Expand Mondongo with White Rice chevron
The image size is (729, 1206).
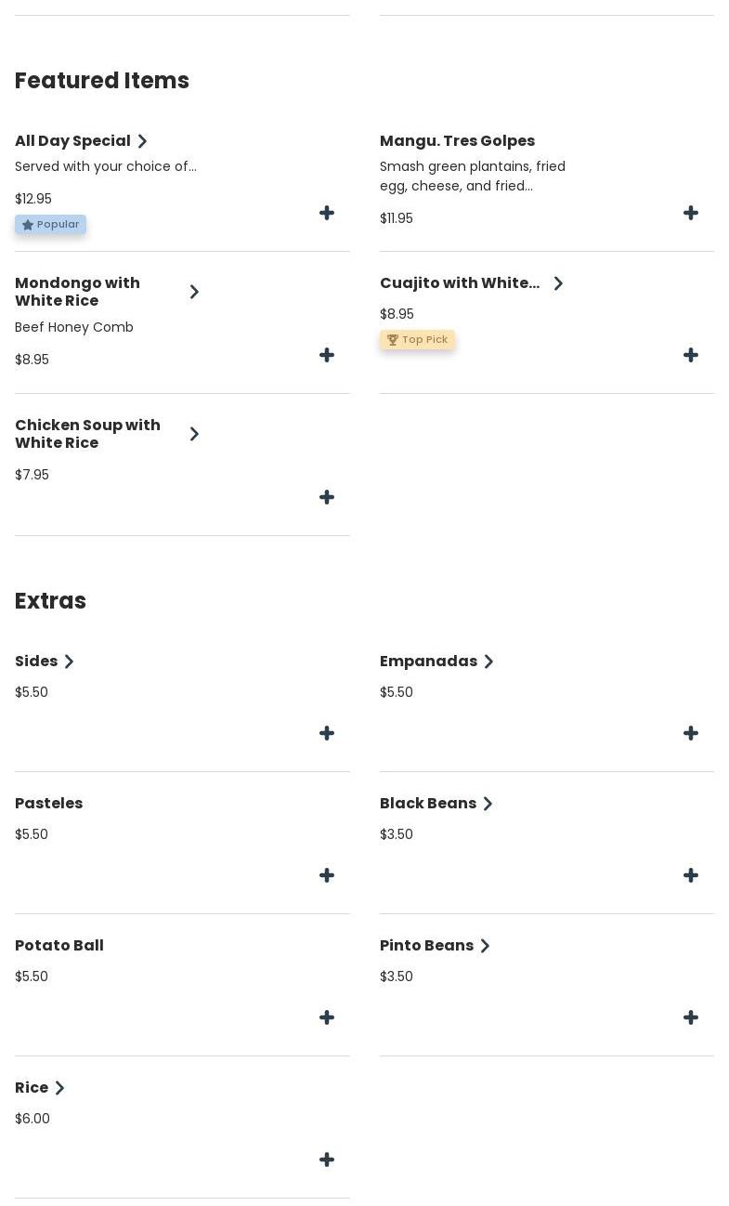click(x=194, y=292)
